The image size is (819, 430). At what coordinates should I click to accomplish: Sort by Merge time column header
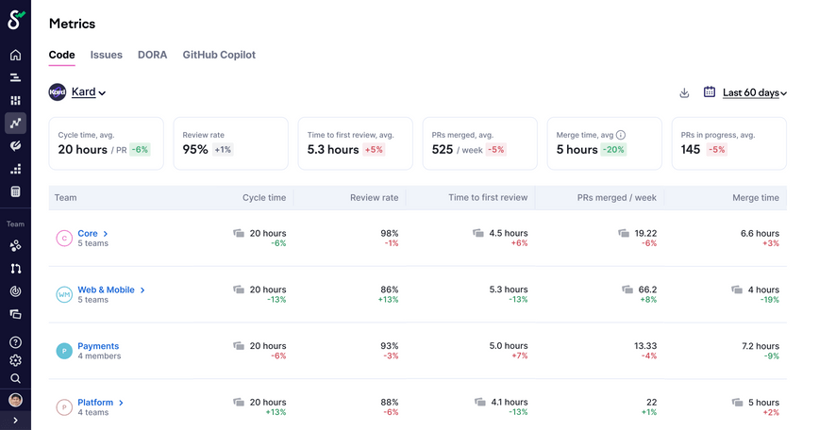(755, 198)
